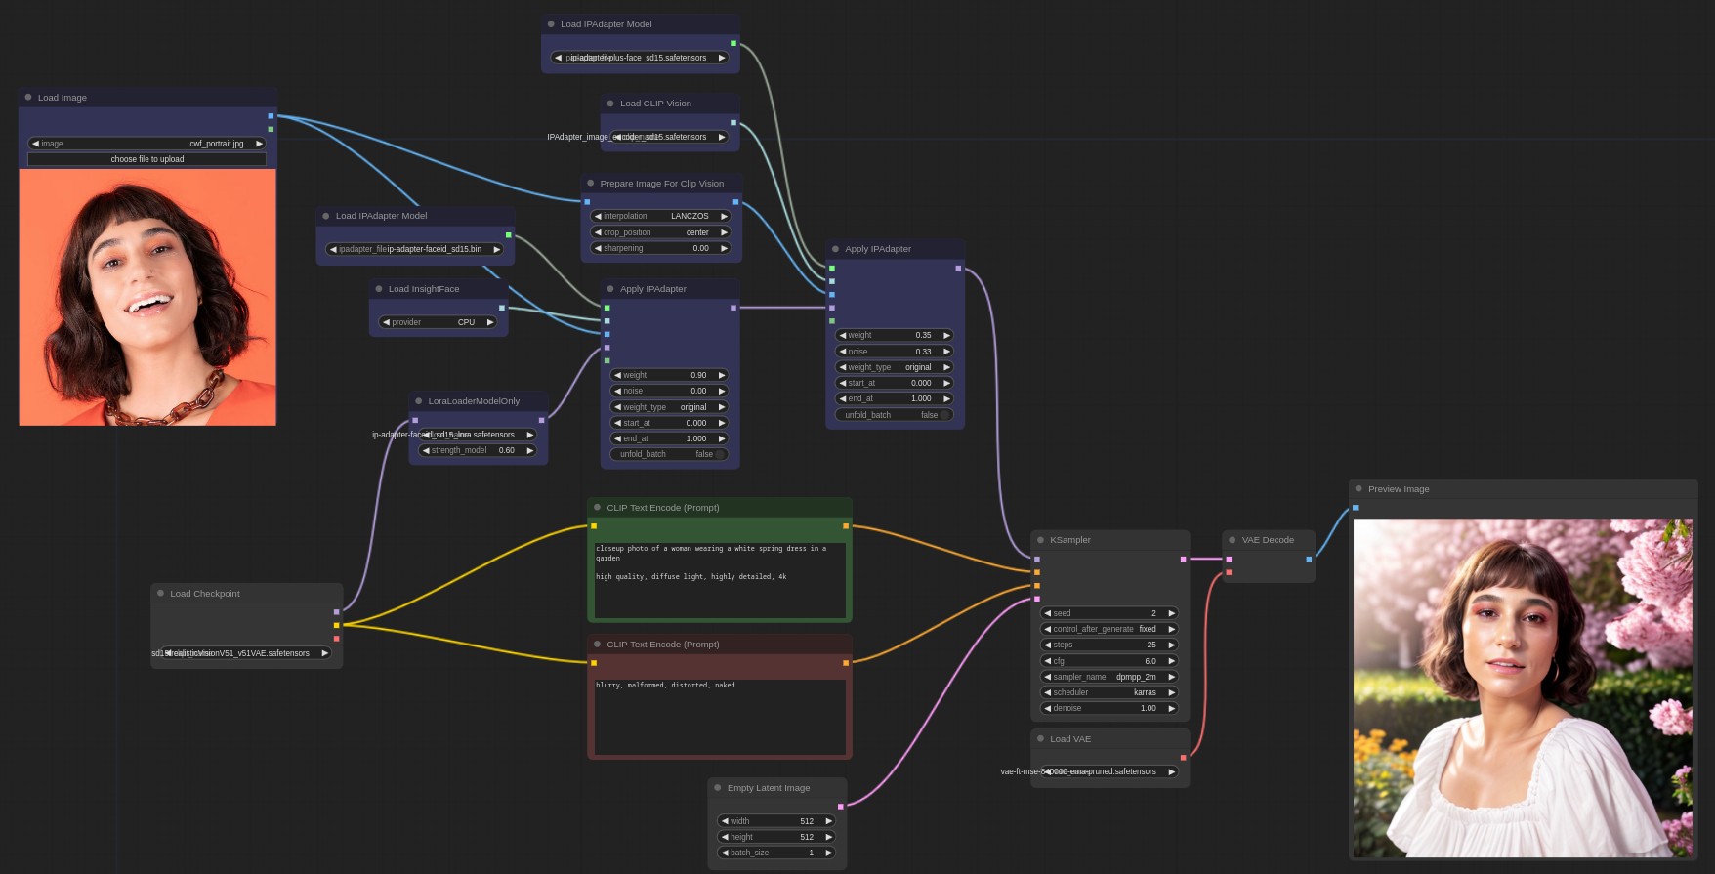Click the weight 0.90 slider field

click(669, 375)
